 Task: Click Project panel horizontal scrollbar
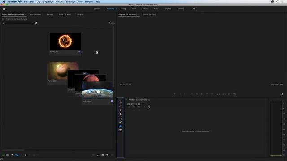point(13,150)
